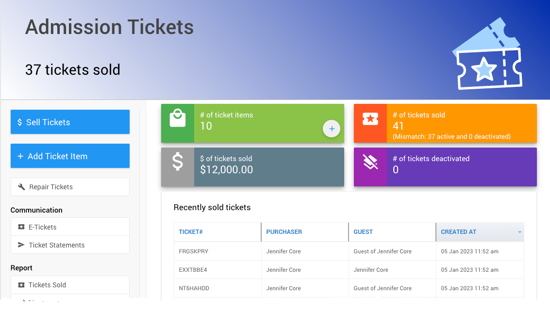Open the Sell Tickets button
Screen dimensions: 550x314
click(70, 122)
